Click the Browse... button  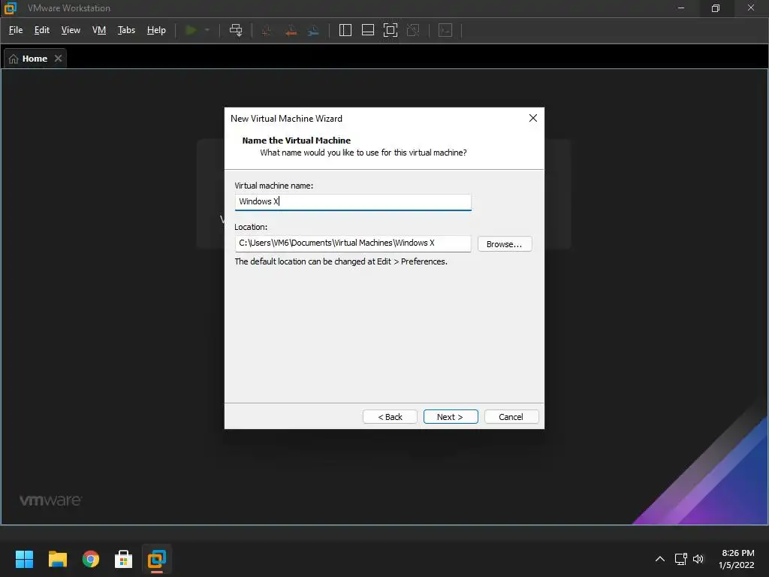click(505, 244)
